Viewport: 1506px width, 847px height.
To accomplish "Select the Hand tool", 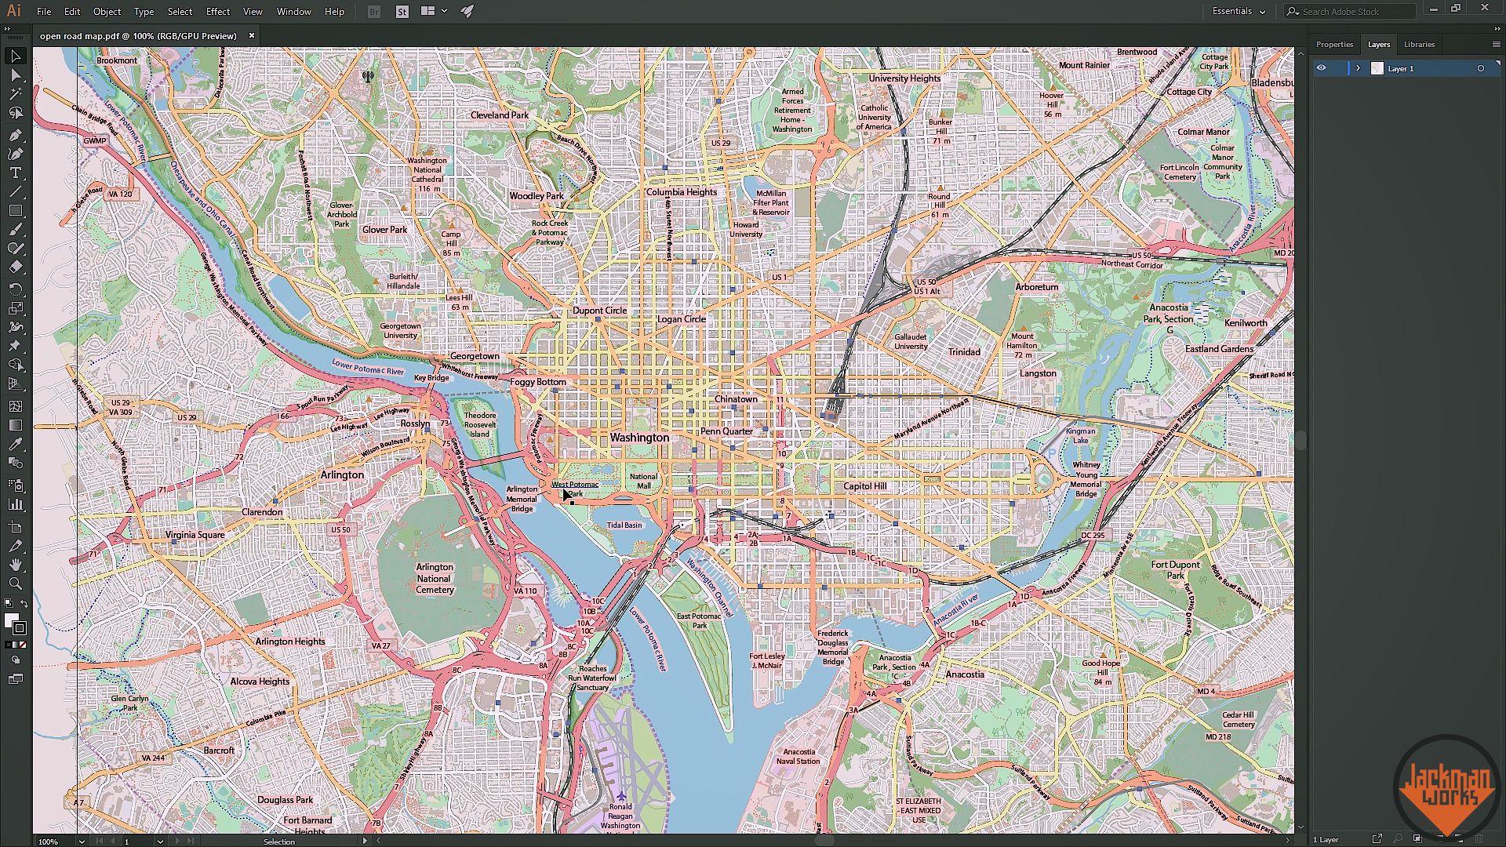I will [x=15, y=564].
